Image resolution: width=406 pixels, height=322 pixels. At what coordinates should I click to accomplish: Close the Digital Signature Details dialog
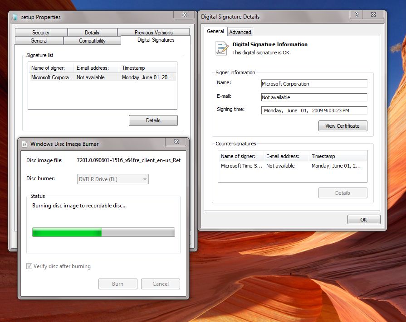pos(373,14)
